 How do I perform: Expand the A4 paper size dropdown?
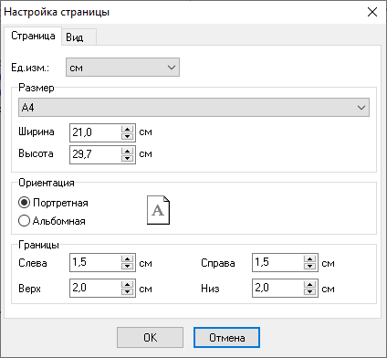pyautogui.click(x=193, y=107)
